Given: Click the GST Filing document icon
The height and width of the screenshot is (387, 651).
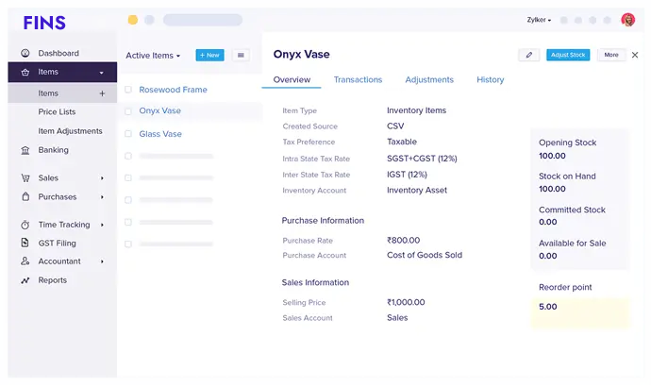Looking at the screenshot, I should (25, 243).
